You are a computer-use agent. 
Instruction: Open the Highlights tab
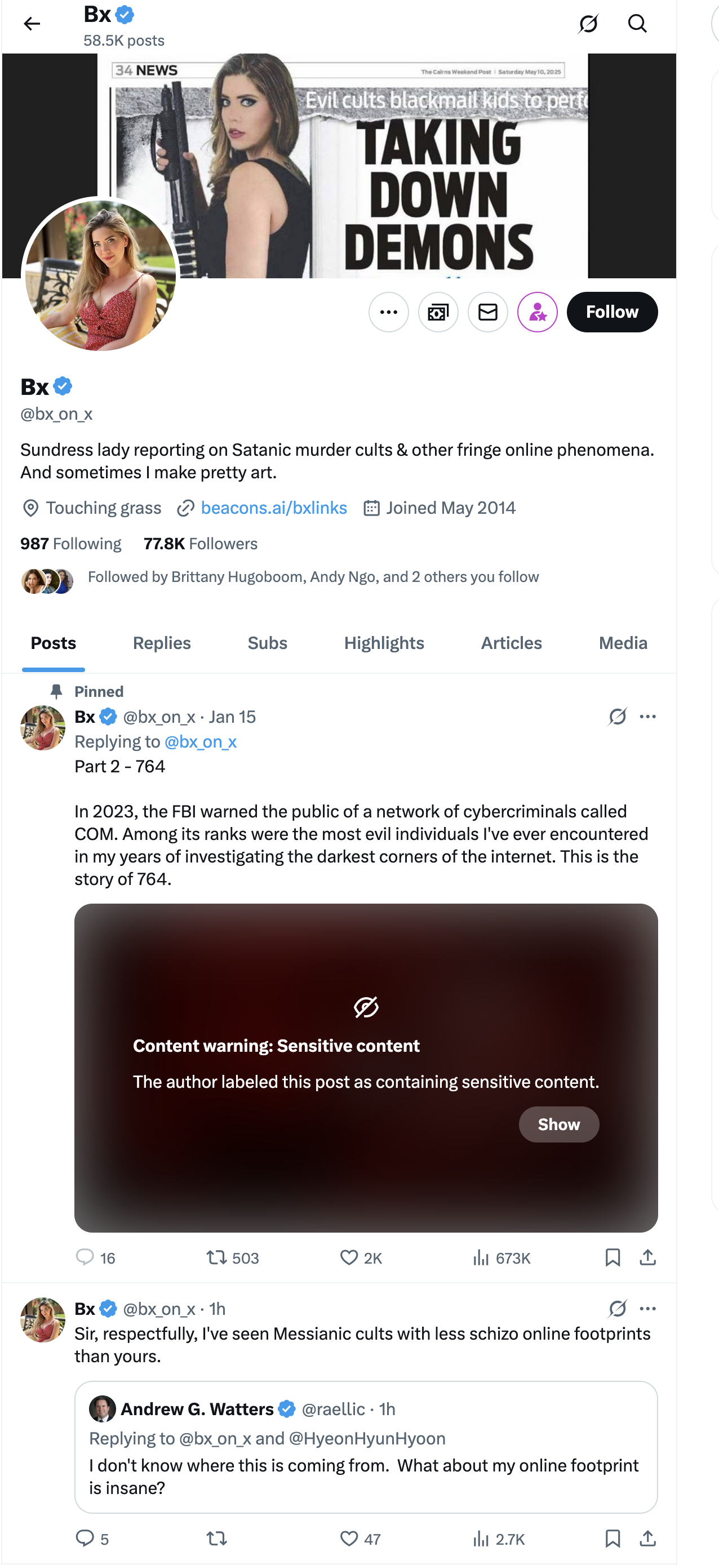384,643
